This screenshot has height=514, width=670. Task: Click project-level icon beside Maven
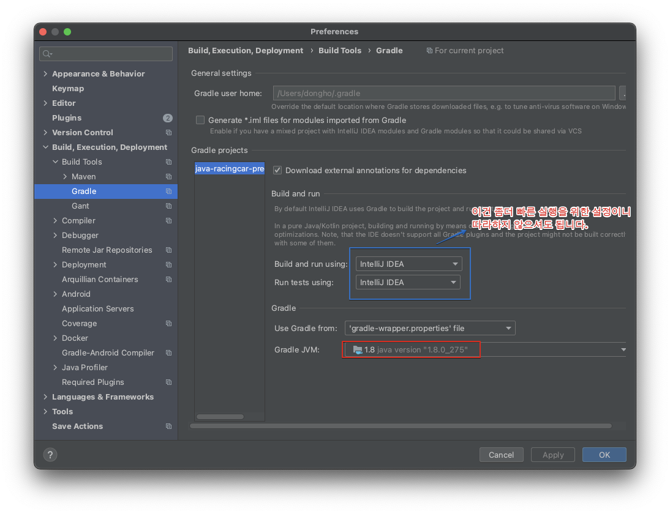click(169, 177)
